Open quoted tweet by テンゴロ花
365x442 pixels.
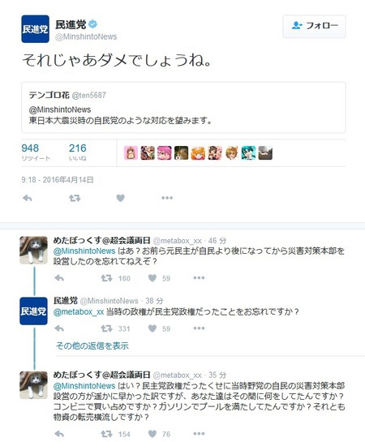[183, 107]
